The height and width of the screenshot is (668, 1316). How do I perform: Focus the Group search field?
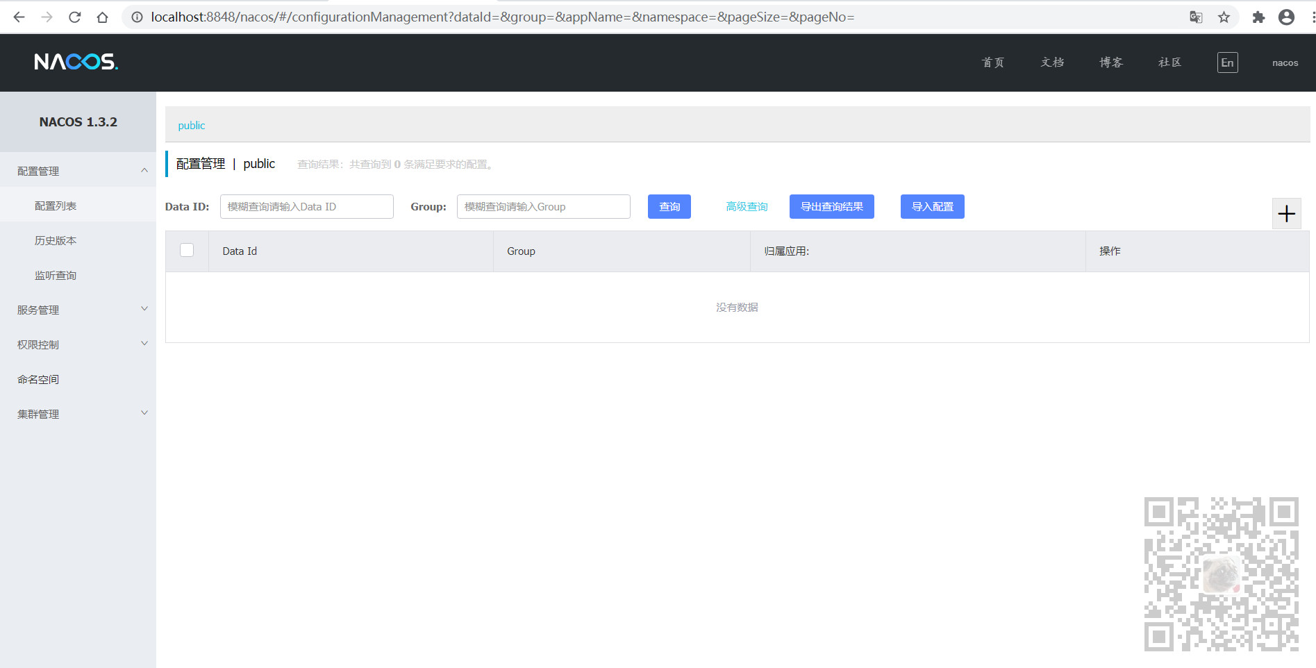pyautogui.click(x=544, y=206)
